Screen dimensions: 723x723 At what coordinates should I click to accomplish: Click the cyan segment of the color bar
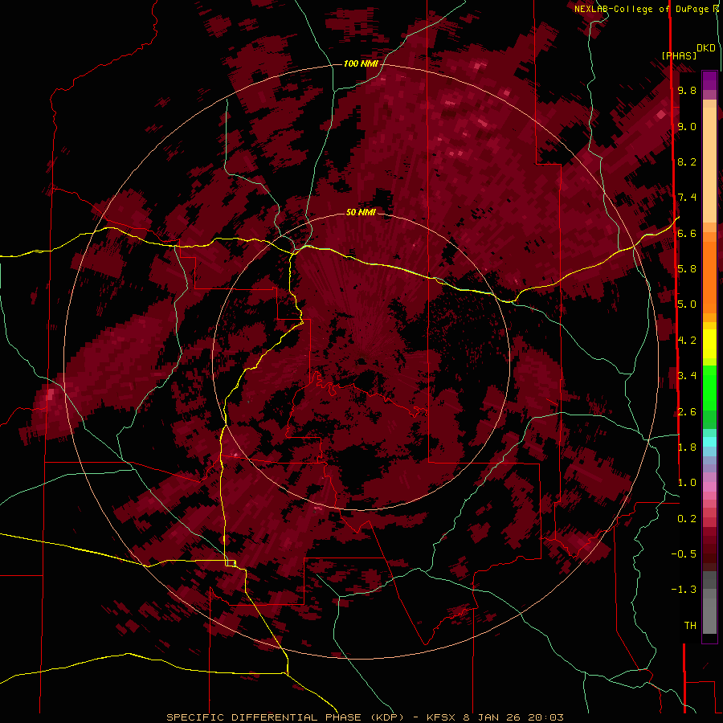point(709,442)
